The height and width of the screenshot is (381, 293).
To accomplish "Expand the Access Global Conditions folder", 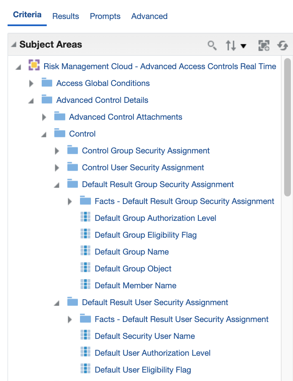I will pos(31,83).
